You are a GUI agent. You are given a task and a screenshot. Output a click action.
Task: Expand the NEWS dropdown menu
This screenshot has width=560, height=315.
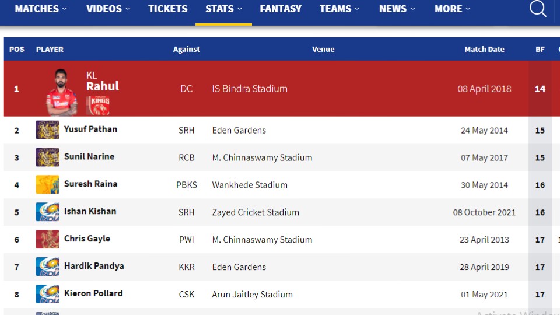coord(397,9)
